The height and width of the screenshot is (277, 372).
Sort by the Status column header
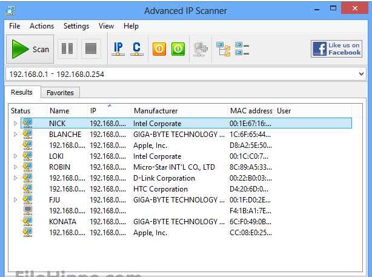[x=28, y=110]
